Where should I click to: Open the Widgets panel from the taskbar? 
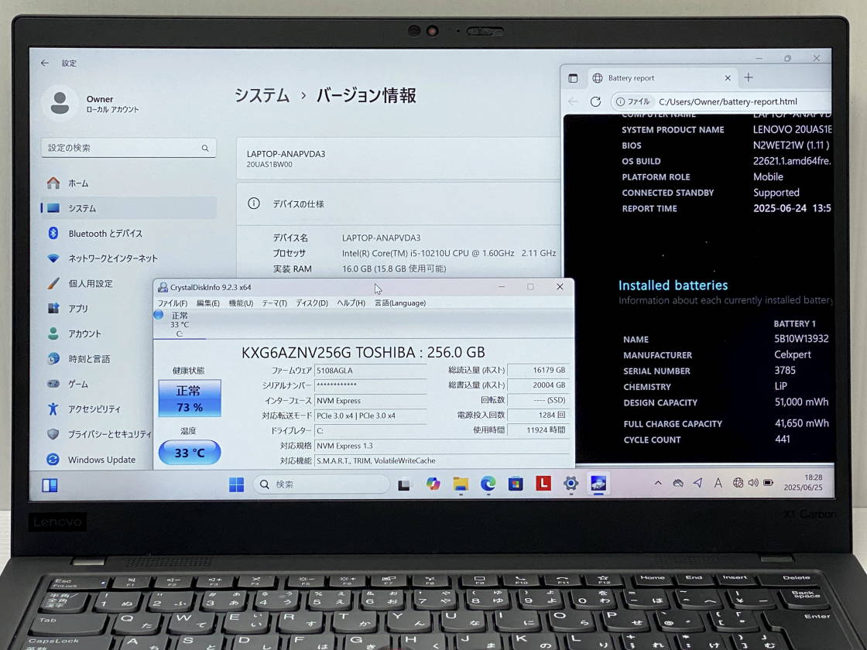[50, 485]
